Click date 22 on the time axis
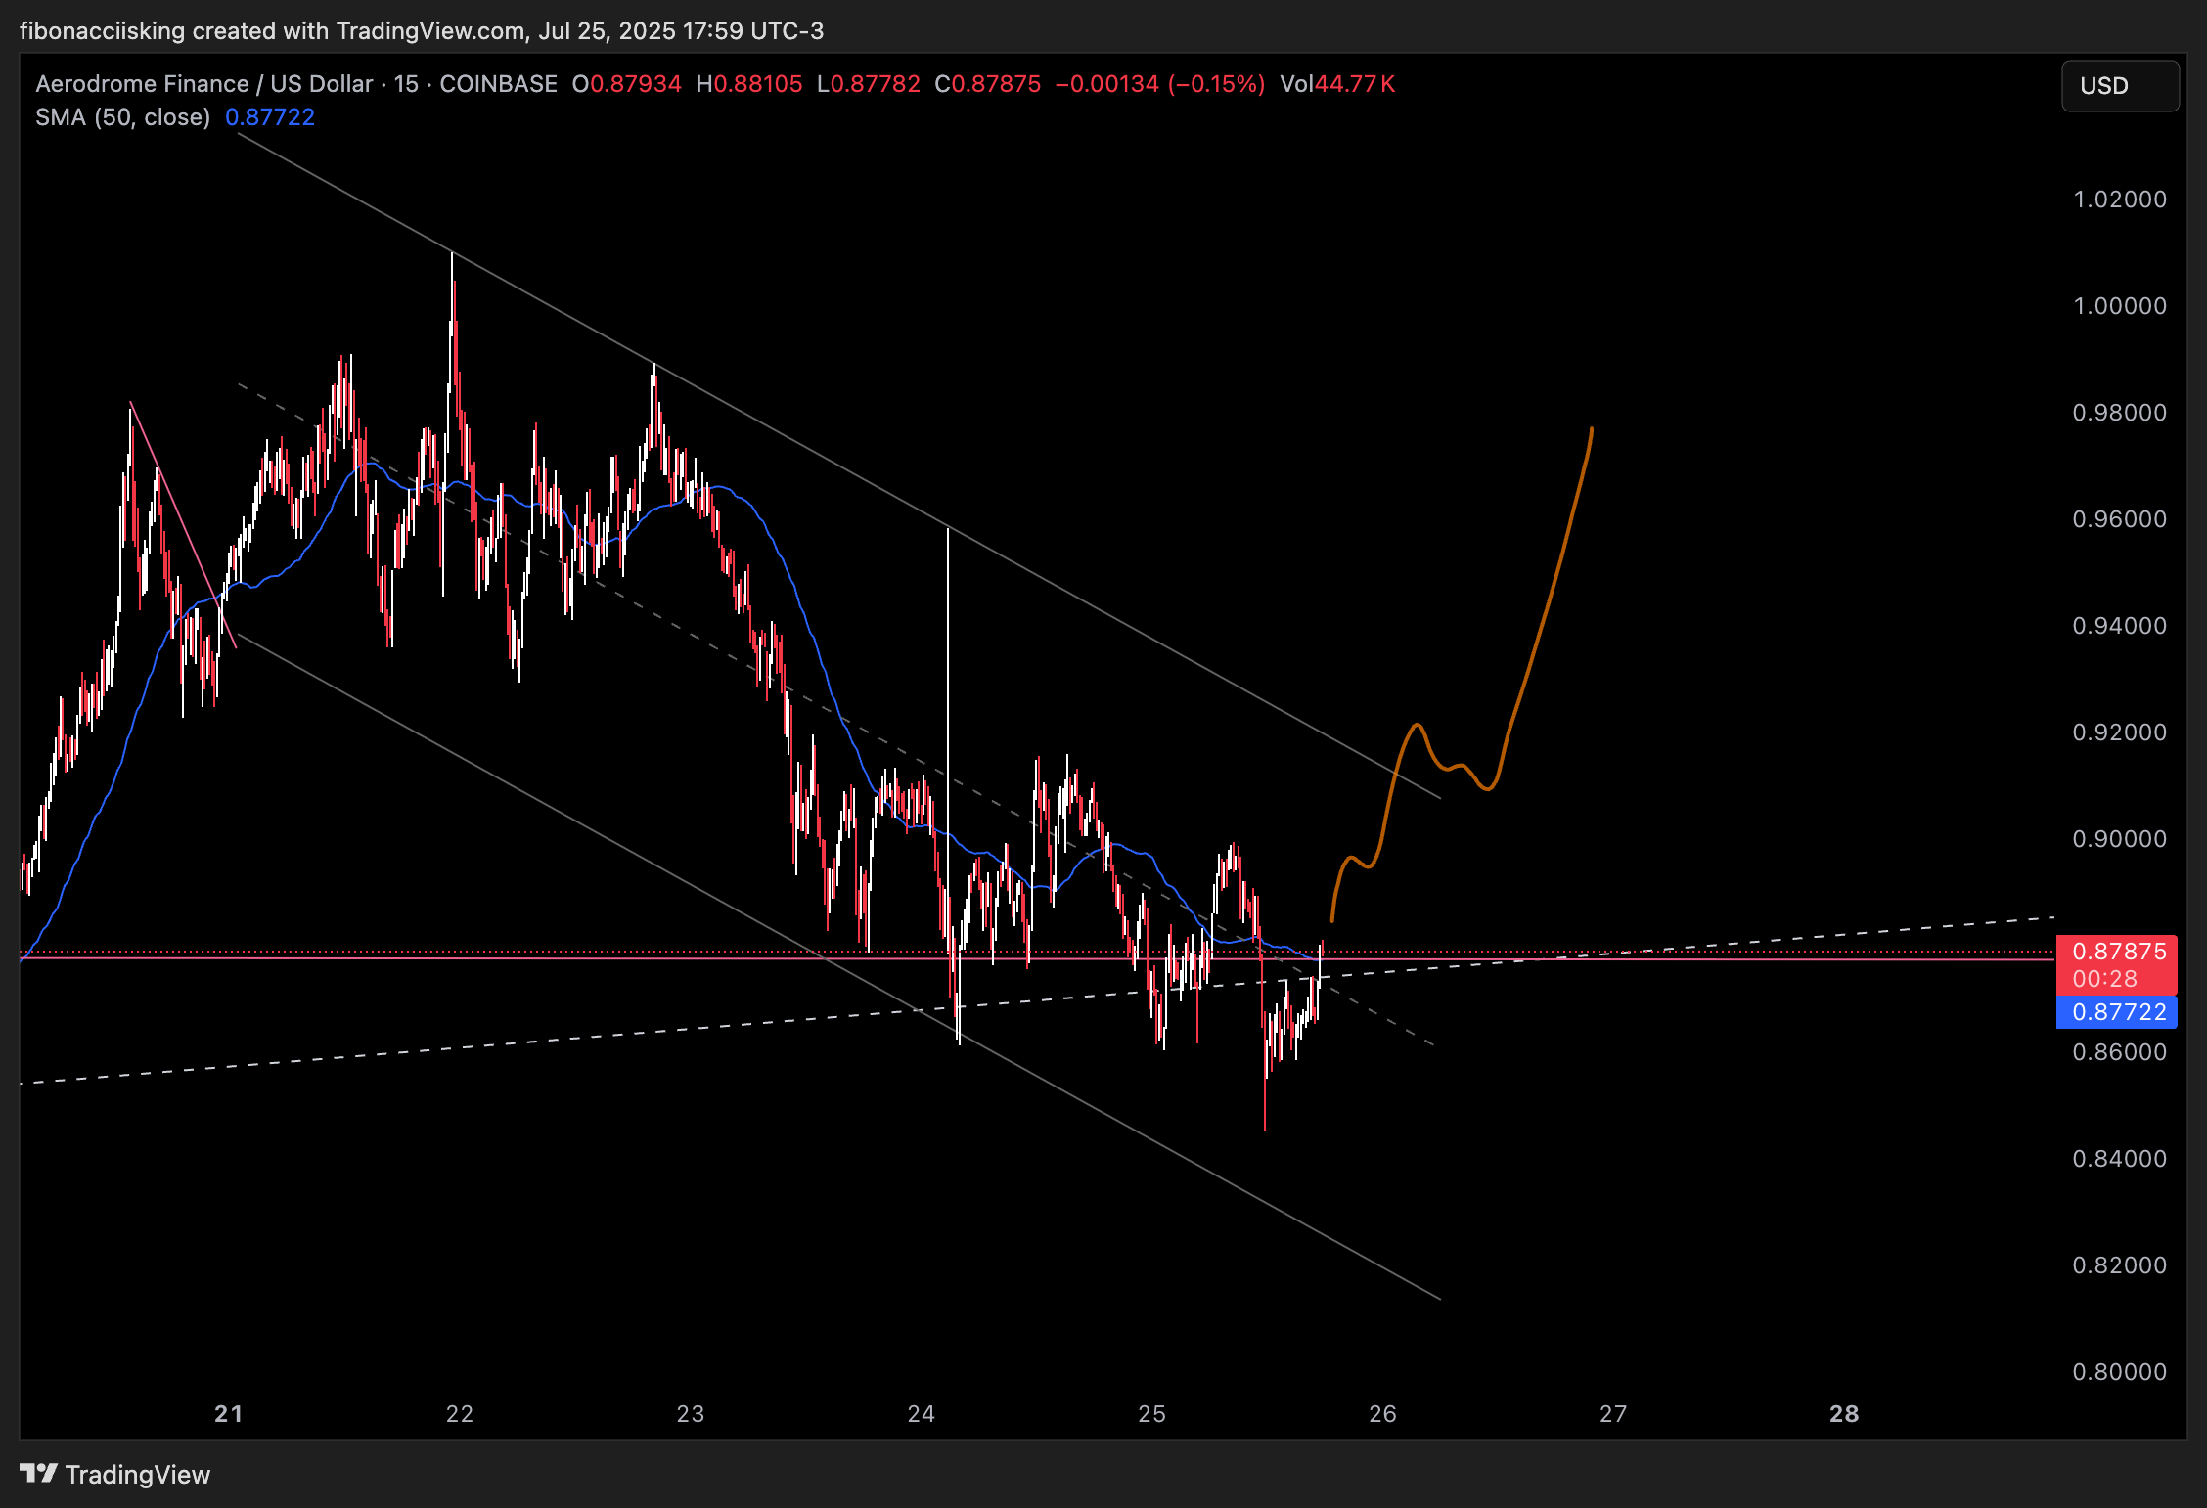 460,1414
